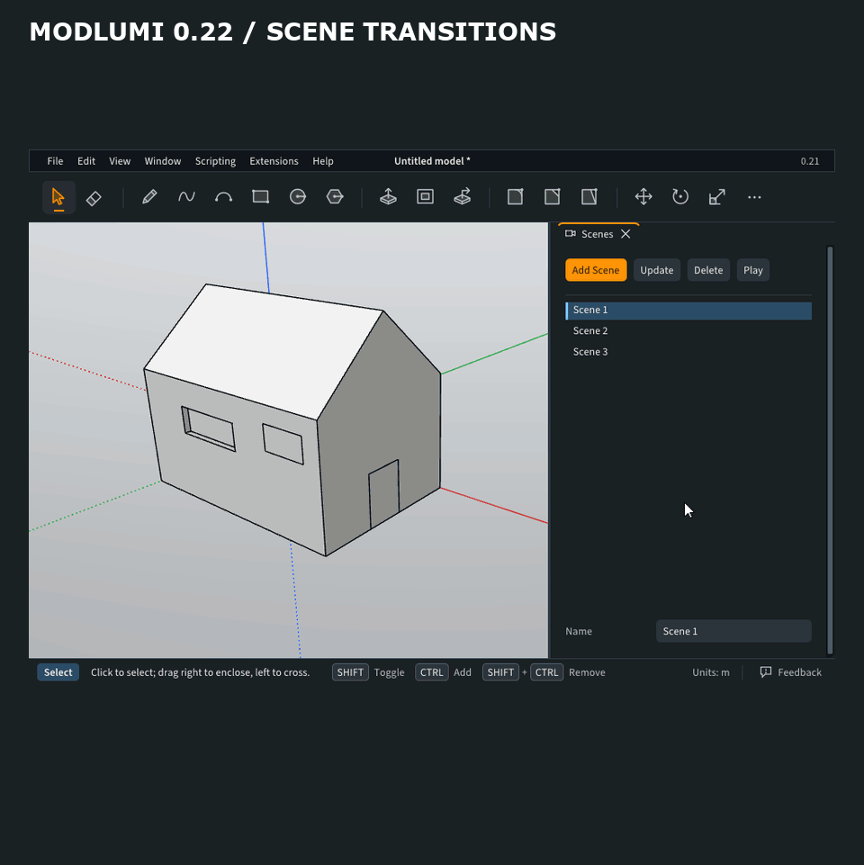The height and width of the screenshot is (865, 864).
Task: Select Scene 2 in the list
Action: pyautogui.click(x=688, y=331)
